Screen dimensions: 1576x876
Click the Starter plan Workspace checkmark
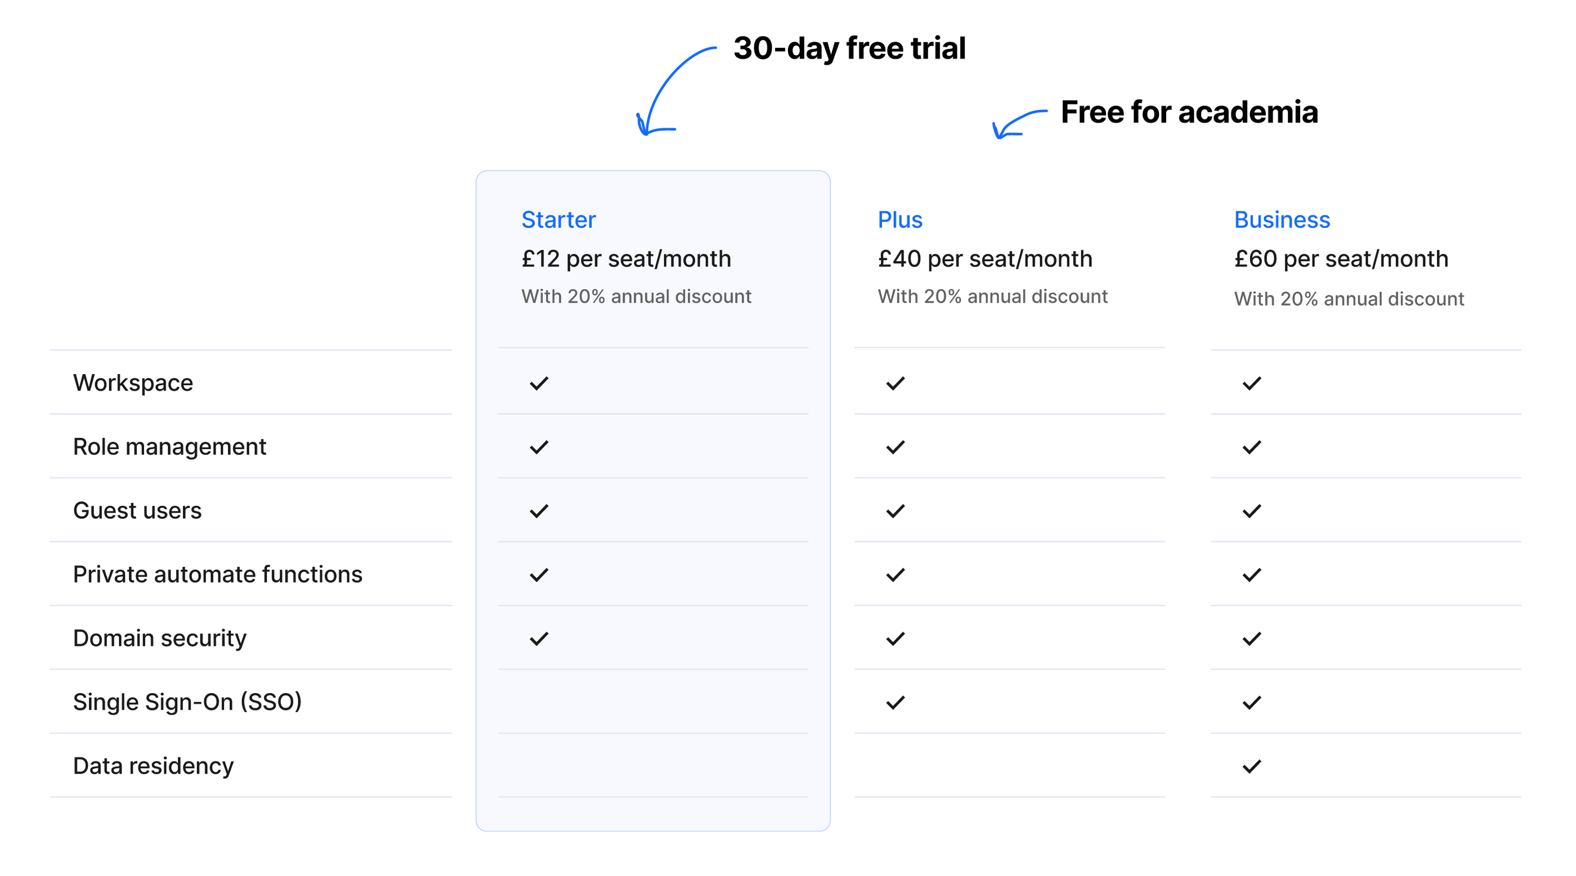539,384
